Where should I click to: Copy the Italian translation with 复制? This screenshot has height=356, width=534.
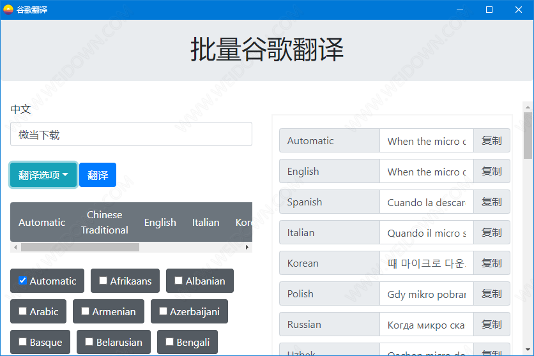tap(491, 232)
